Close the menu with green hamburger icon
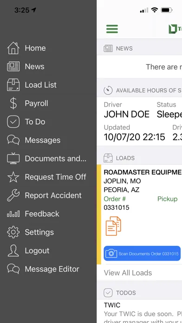This screenshot has width=182, height=323. click(112, 29)
